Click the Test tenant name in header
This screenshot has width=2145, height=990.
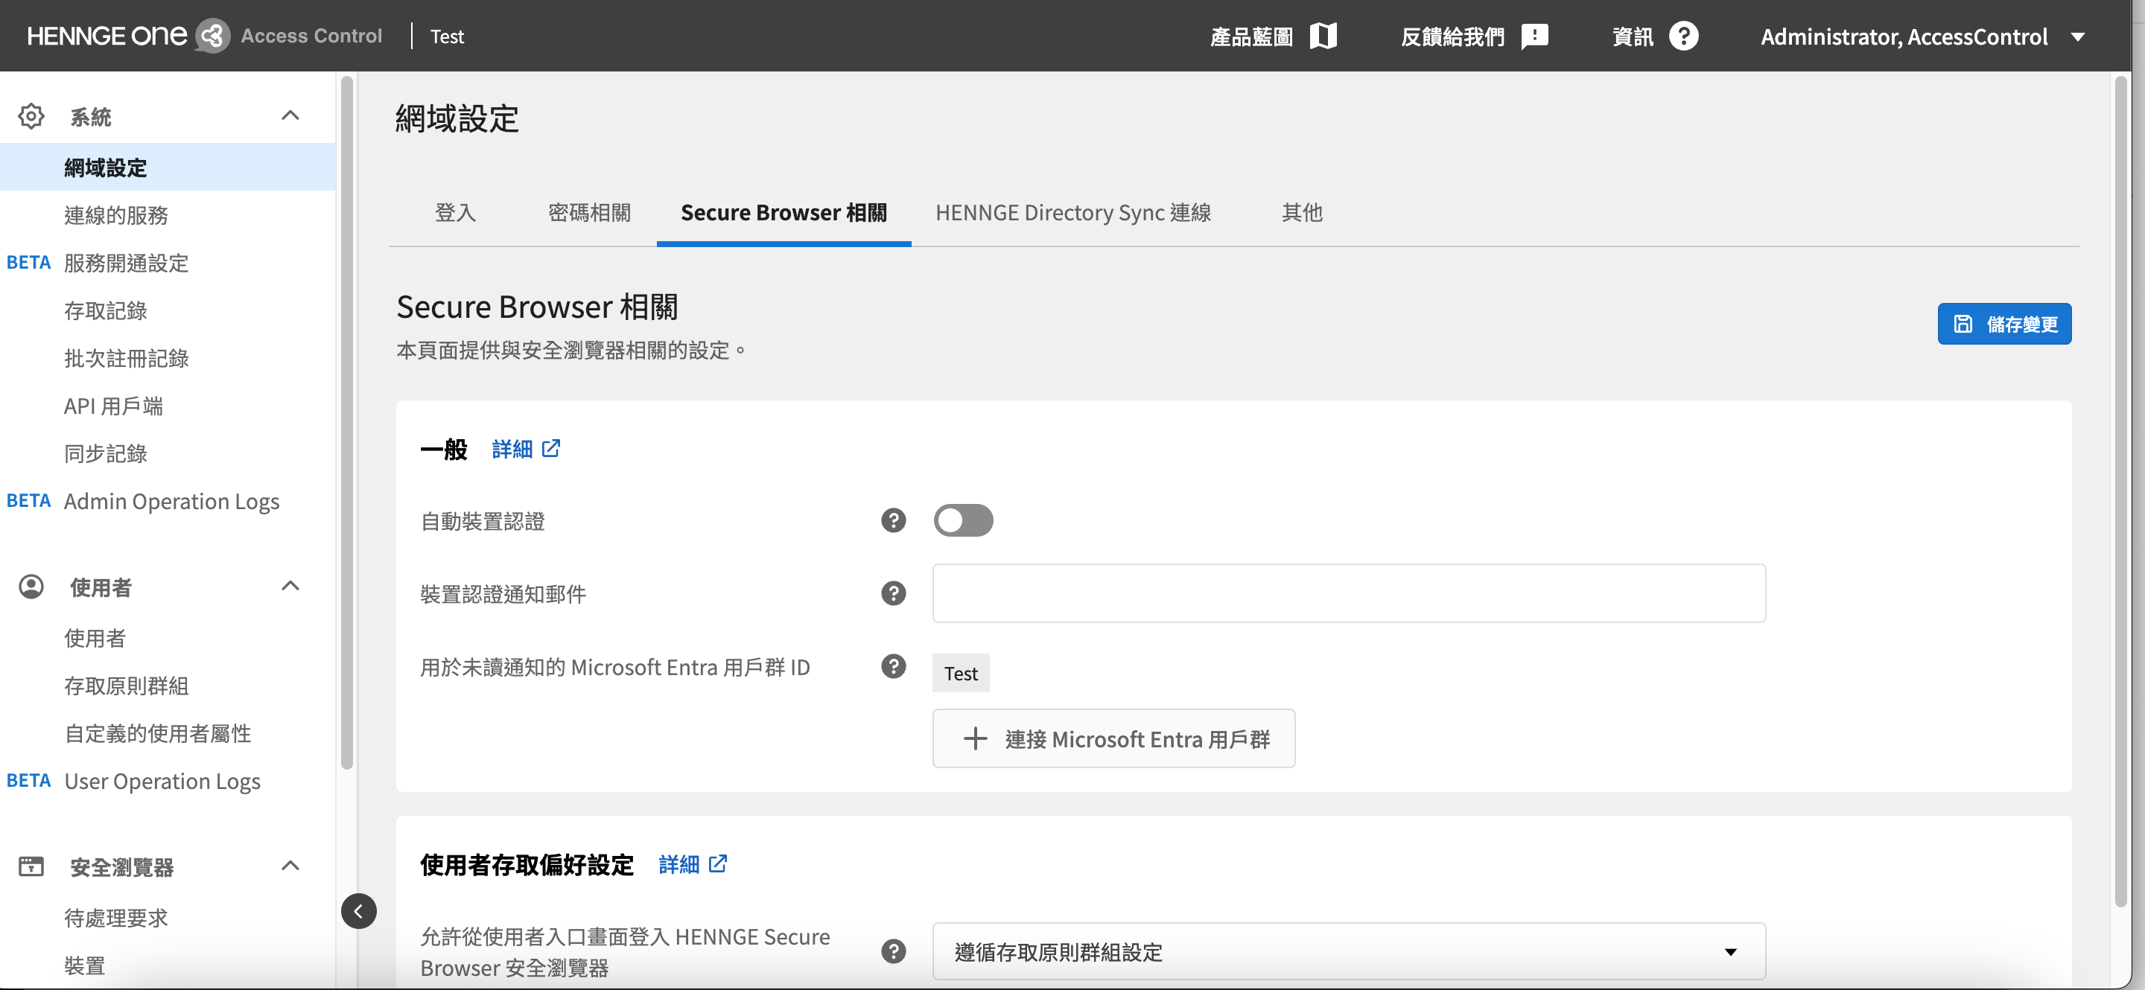[447, 36]
